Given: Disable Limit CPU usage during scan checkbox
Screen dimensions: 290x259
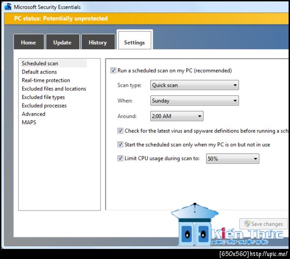Looking at the screenshot, I should pos(120,158).
